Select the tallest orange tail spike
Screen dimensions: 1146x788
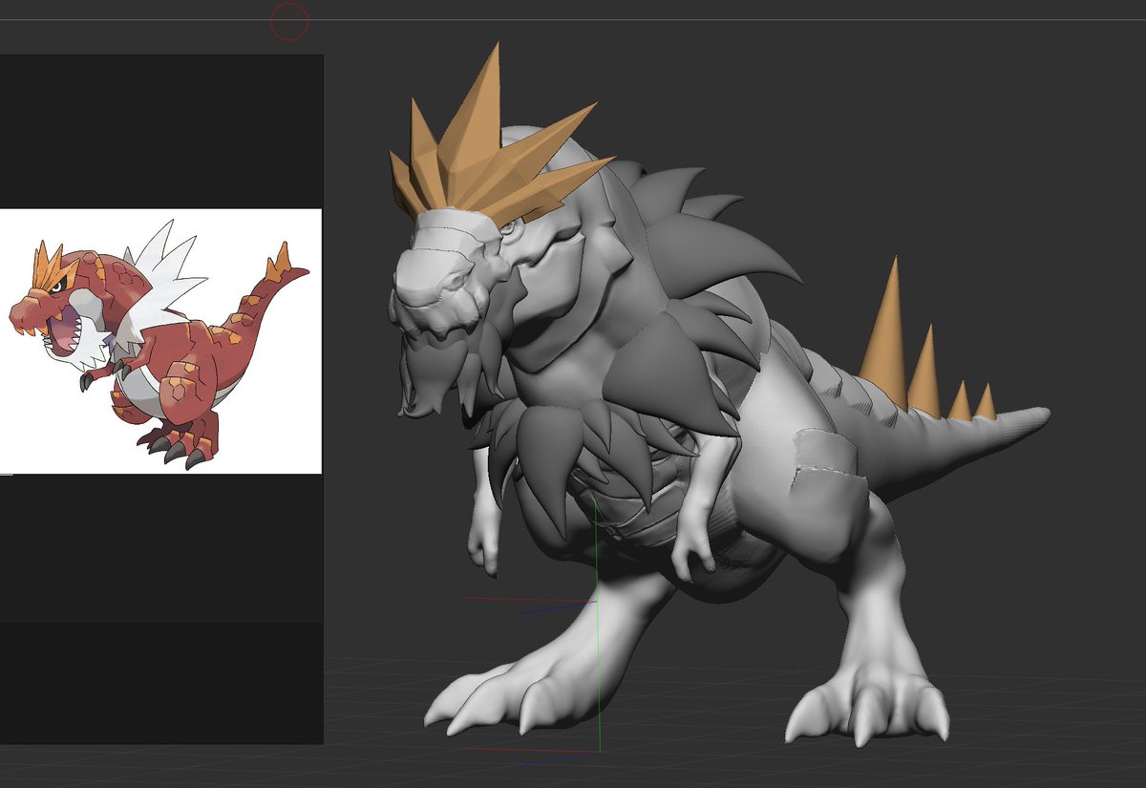tap(884, 334)
